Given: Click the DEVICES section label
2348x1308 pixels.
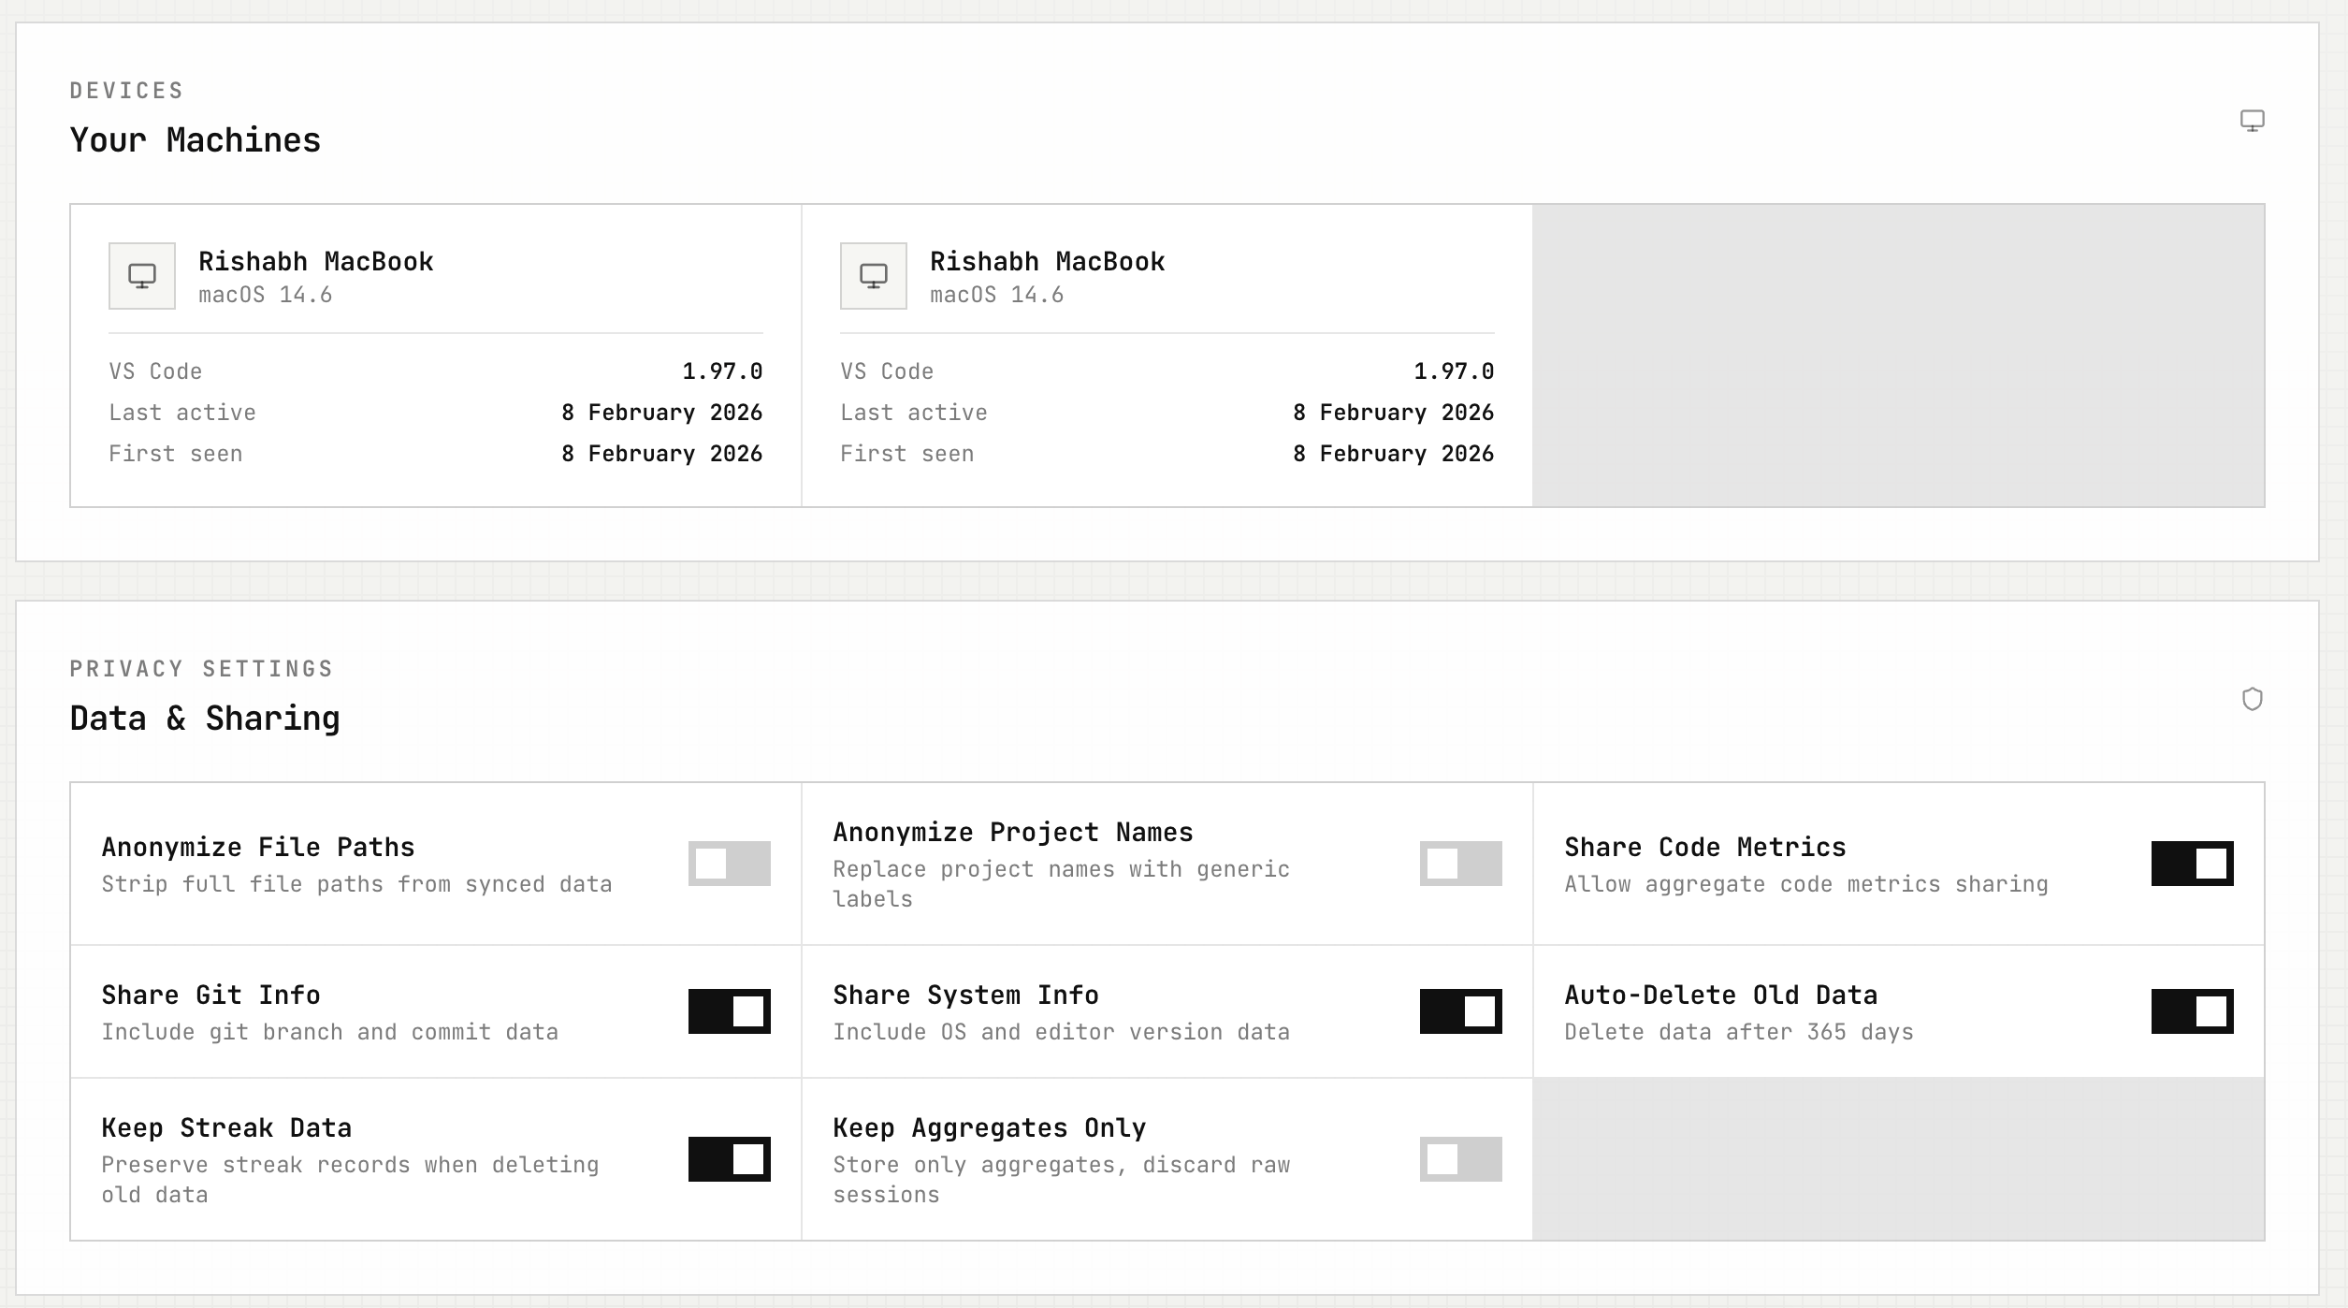Looking at the screenshot, I should [x=126, y=90].
